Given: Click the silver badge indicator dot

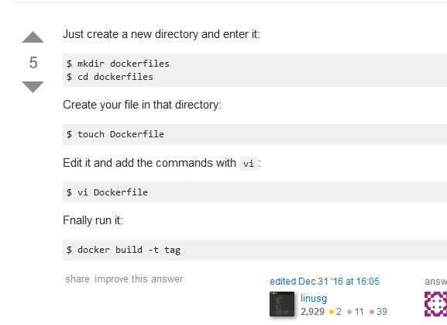Looking at the screenshot, I should [x=349, y=312].
